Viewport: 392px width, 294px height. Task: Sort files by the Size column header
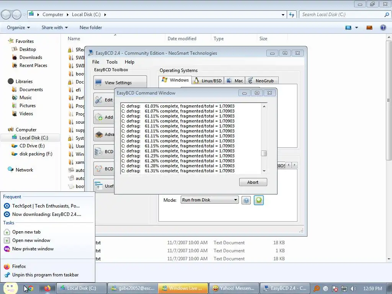(263, 39)
